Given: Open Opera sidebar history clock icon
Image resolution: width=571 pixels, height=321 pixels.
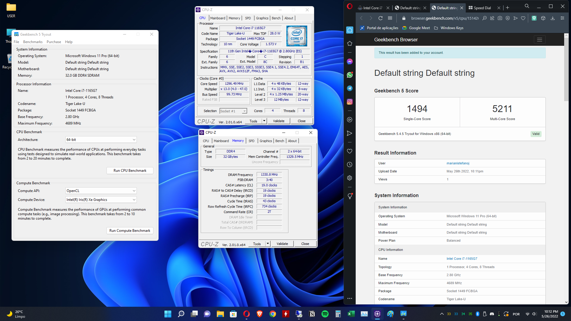Looking at the screenshot, I should coord(350,165).
